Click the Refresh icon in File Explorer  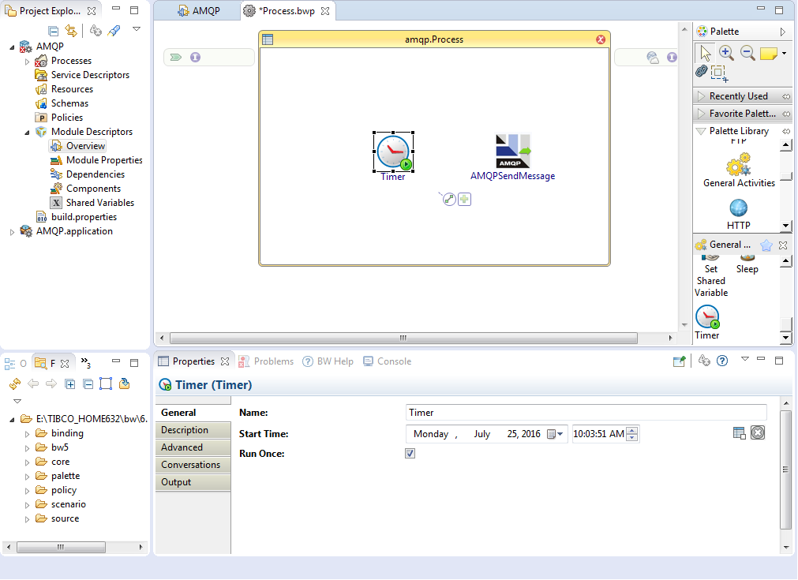point(15,384)
